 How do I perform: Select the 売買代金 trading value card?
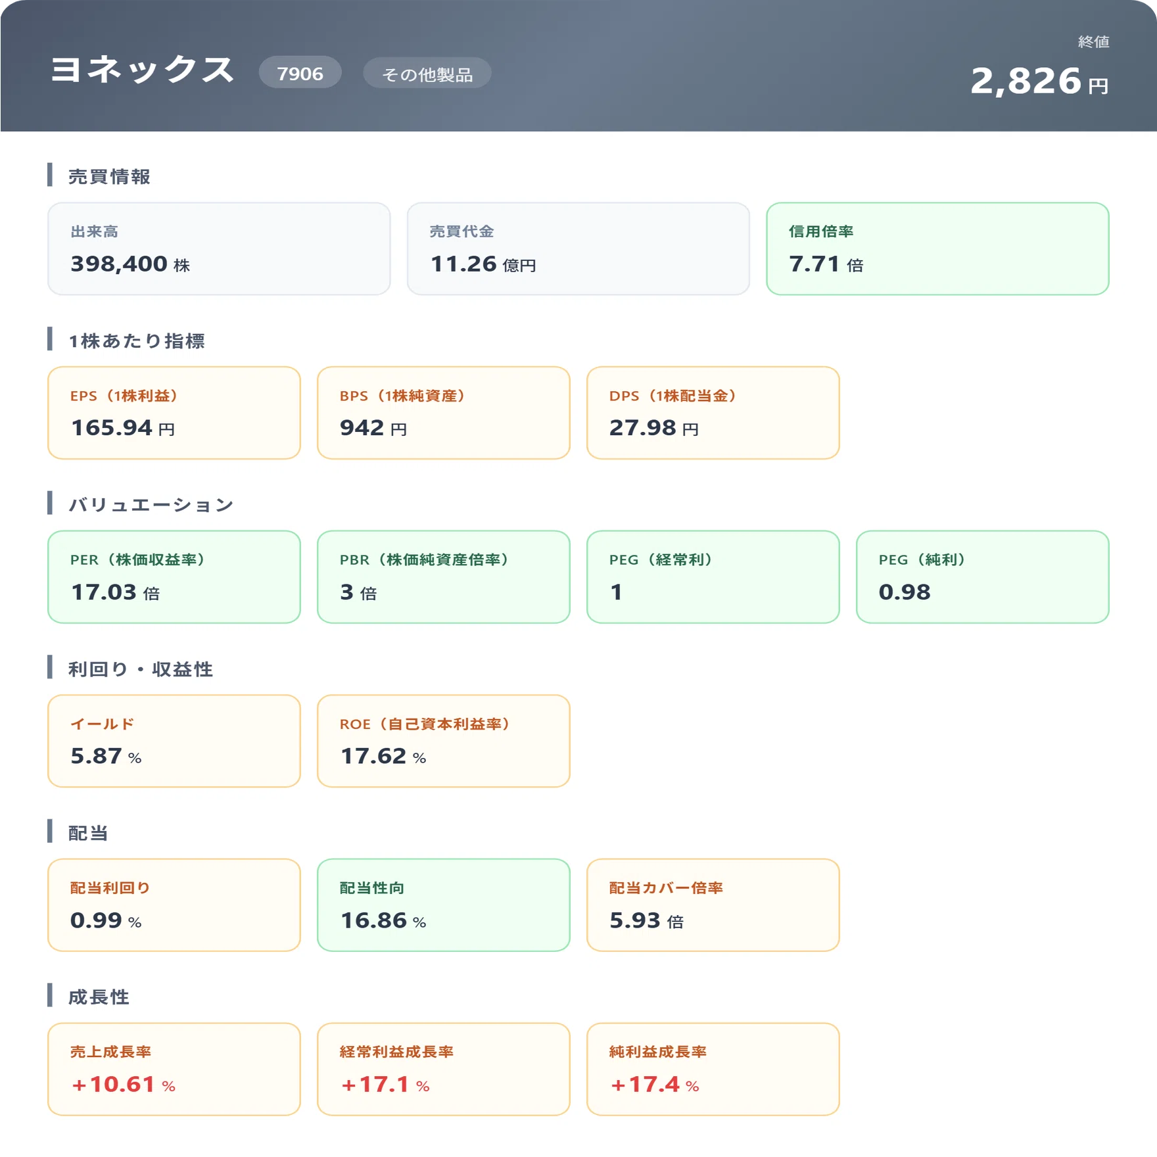578,248
